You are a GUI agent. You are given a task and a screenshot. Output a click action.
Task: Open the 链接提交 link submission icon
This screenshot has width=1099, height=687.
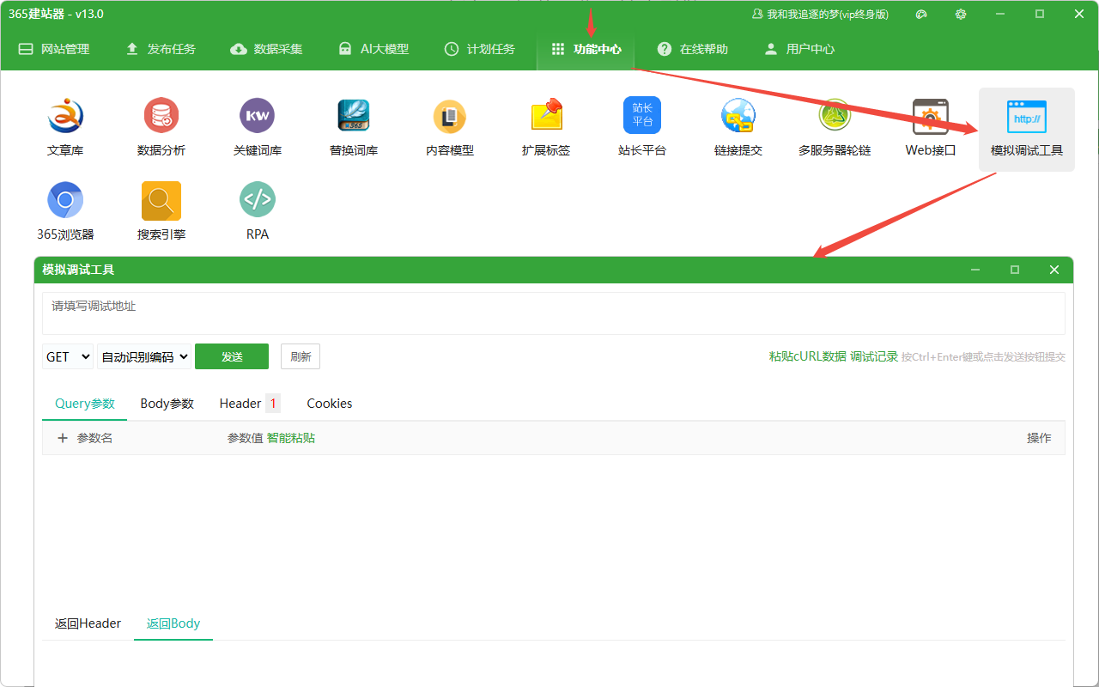[x=738, y=127]
